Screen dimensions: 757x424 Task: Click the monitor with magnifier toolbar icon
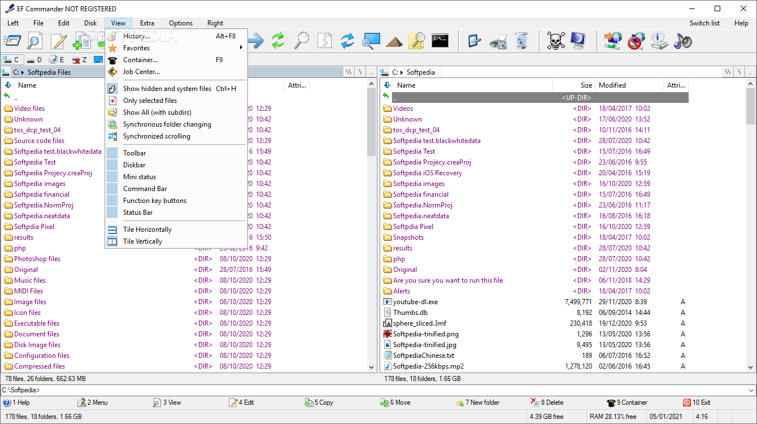point(371,41)
